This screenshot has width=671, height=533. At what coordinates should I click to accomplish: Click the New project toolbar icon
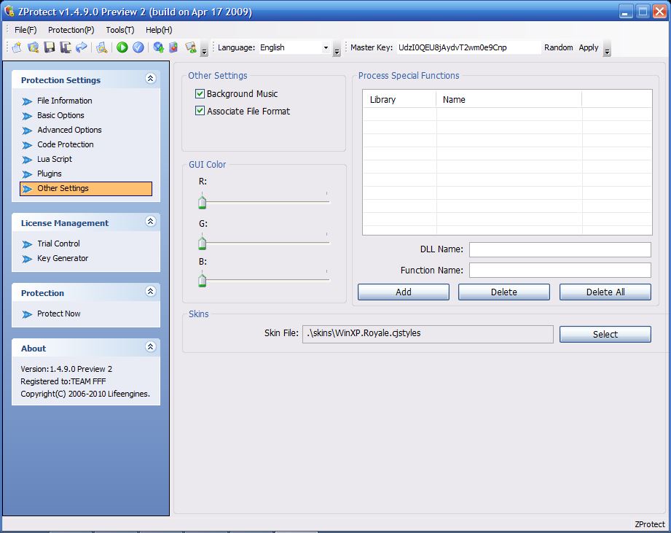[17, 47]
